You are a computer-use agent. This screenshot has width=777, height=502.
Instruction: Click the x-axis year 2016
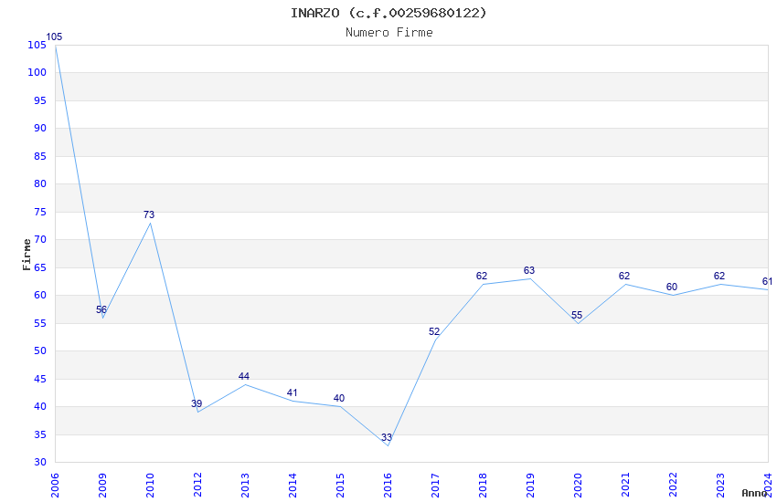tap(388, 486)
